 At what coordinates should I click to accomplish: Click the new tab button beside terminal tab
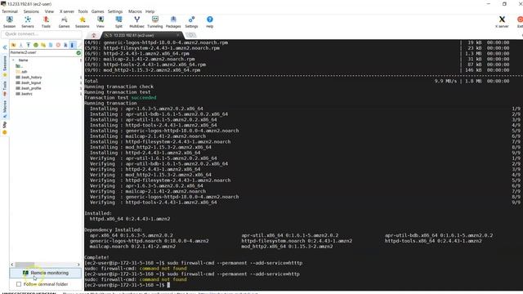point(190,35)
